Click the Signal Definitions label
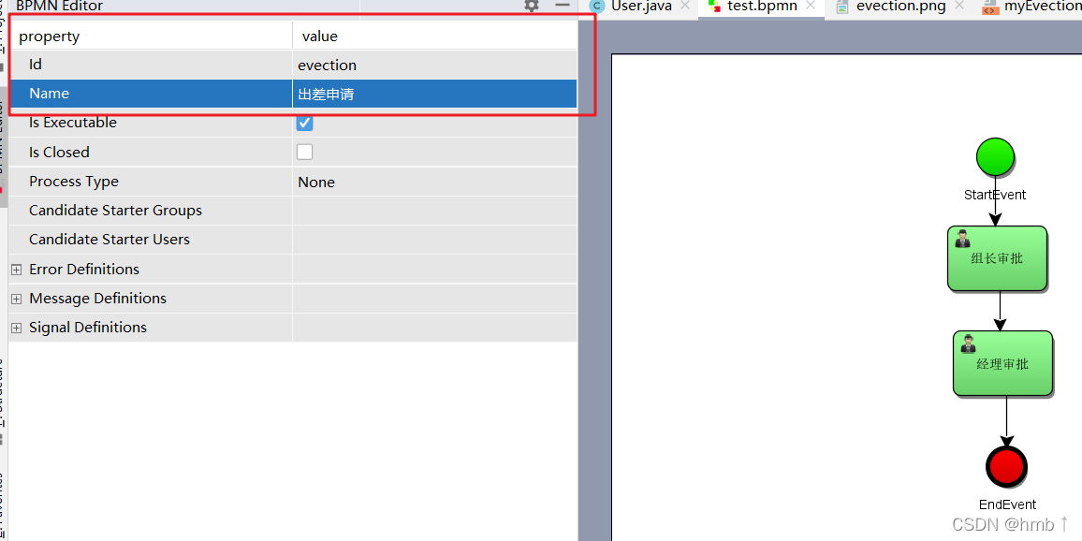The width and height of the screenshot is (1082, 541). 88,328
